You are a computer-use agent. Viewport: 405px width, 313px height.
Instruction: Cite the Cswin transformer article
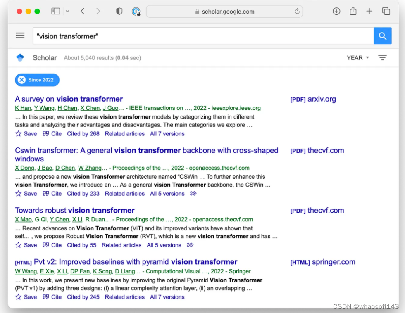[52, 194]
